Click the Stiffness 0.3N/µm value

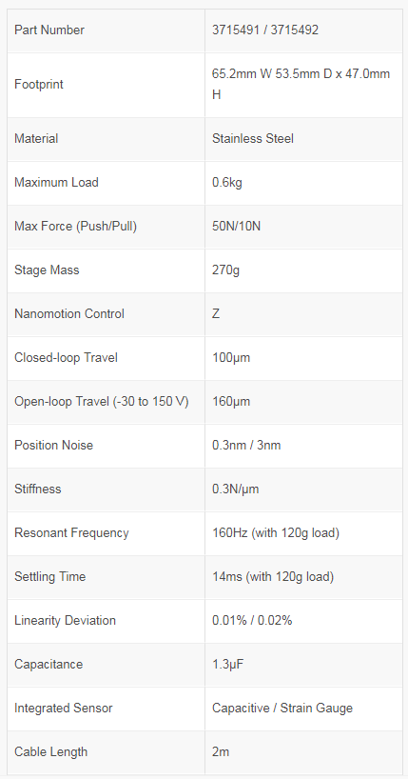pyautogui.click(x=235, y=489)
